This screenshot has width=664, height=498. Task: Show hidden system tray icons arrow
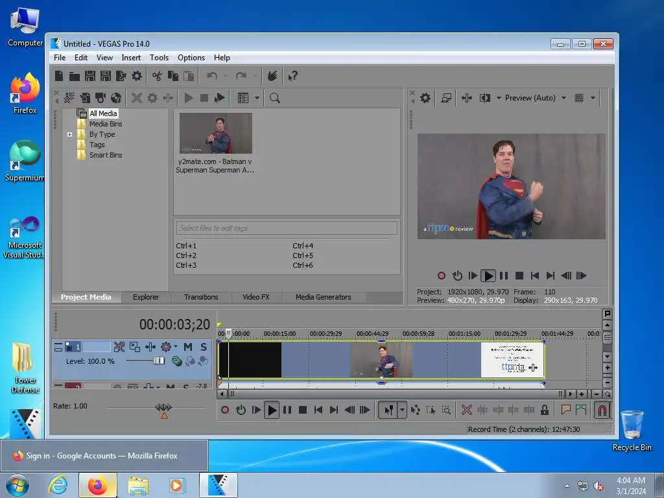coord(567,486)
